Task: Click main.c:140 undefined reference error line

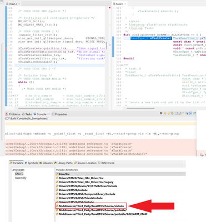Action: 69,147
